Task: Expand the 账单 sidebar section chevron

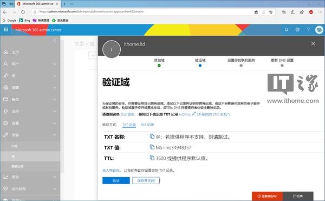Action: point(55,99)
